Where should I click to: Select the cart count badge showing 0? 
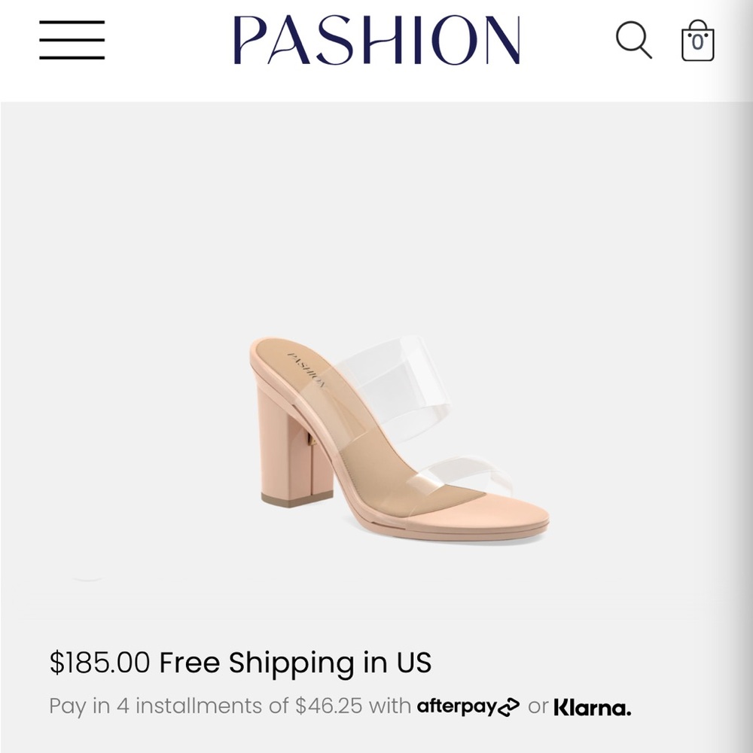[x=697, y=41]
